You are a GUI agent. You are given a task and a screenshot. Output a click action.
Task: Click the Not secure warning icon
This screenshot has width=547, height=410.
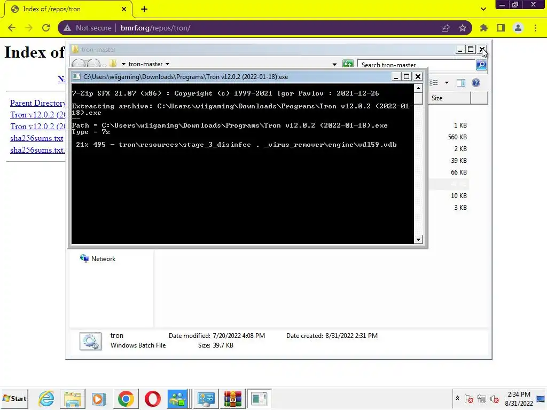pos(67,28)
